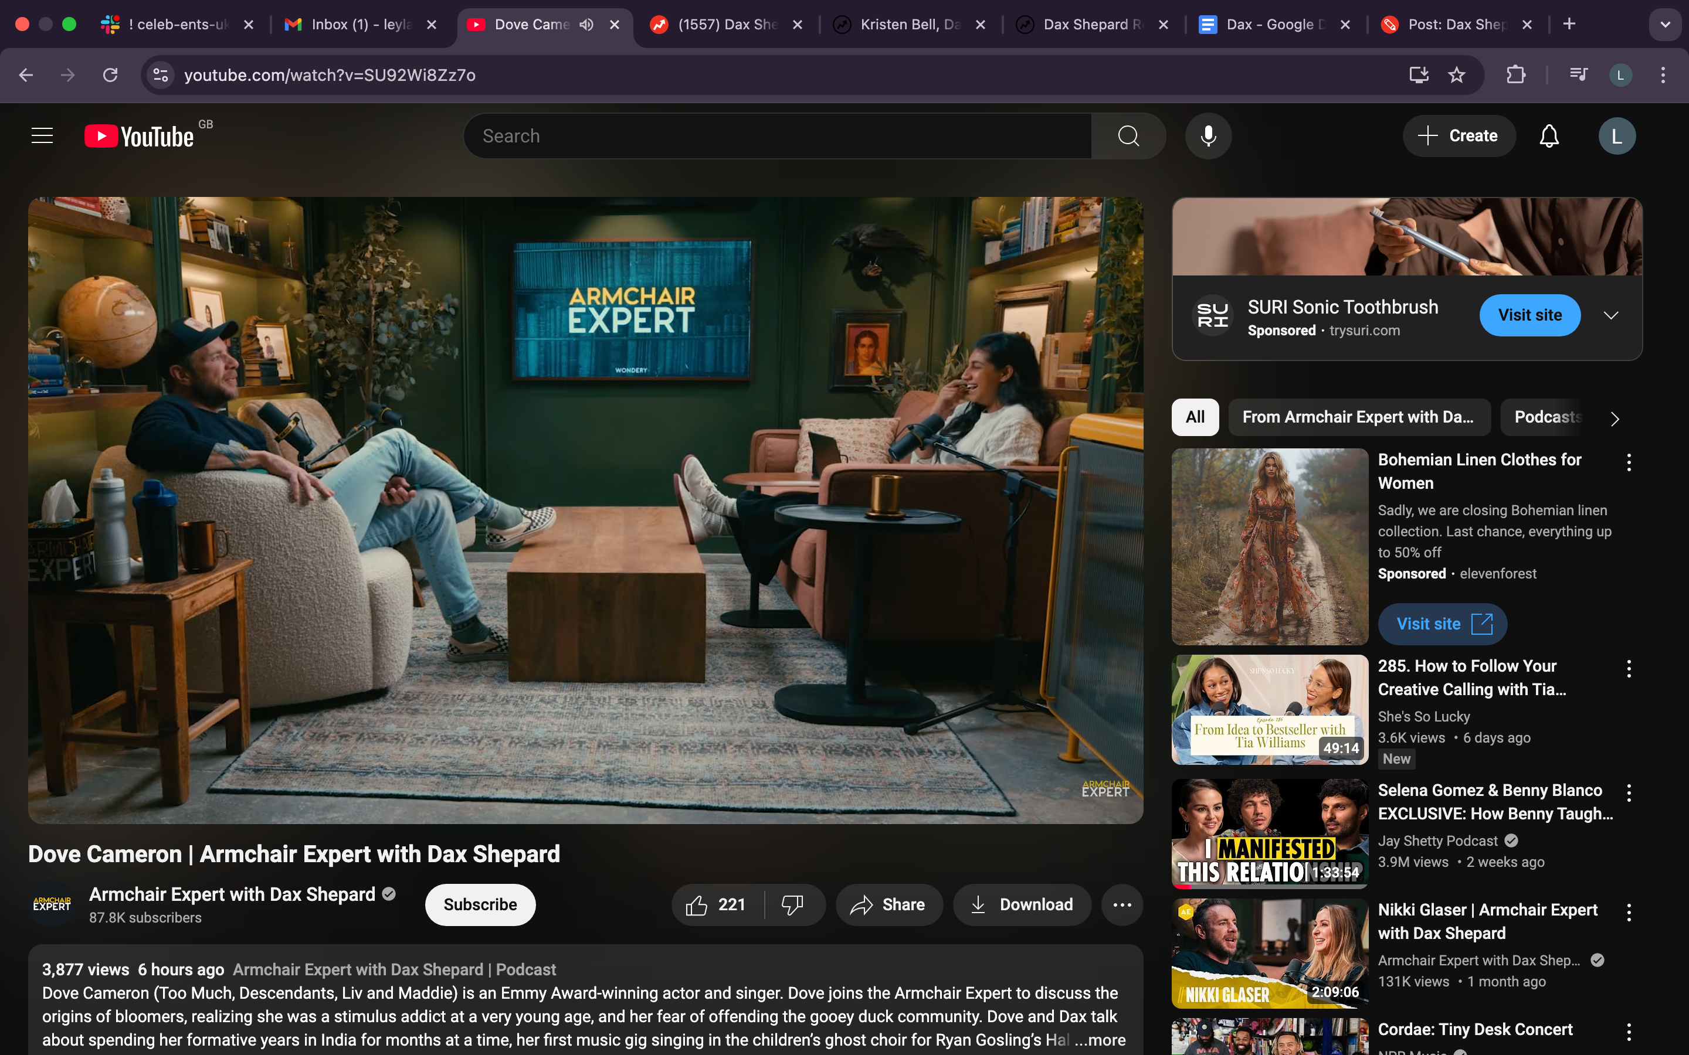This screenshot has height=1055, width=1689.
Task: Click the Create button
Action: pyautogui.click(x=1459, y=136)
